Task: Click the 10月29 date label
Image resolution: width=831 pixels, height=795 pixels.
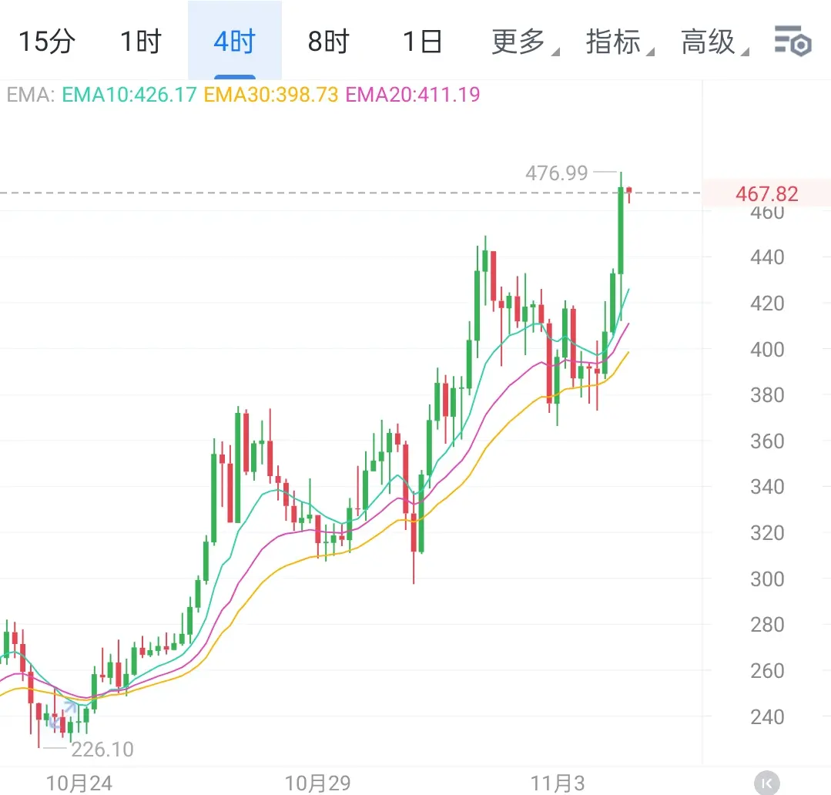Action: point(317,783)
